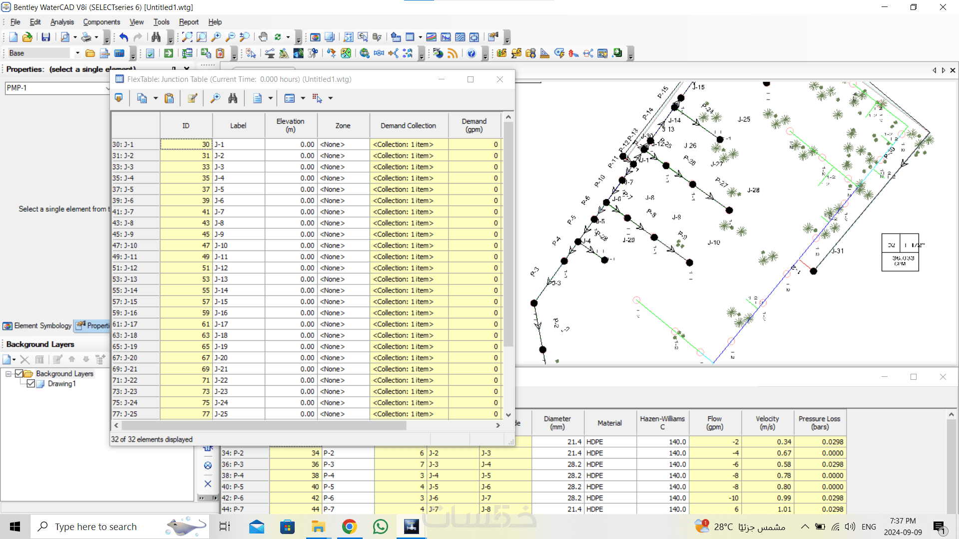Click the Copy icon in FlexTable toolbar
The width and height of the screenshot is (959, 539).
point(142,98)
